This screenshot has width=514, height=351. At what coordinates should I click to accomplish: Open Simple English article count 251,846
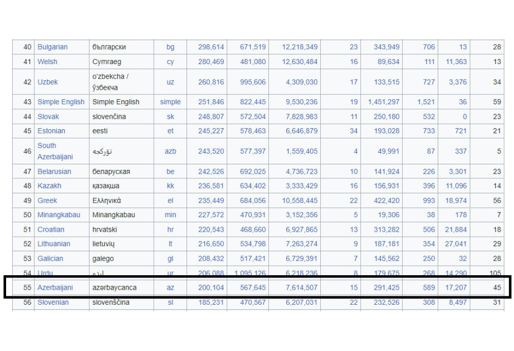click(211, 102)
